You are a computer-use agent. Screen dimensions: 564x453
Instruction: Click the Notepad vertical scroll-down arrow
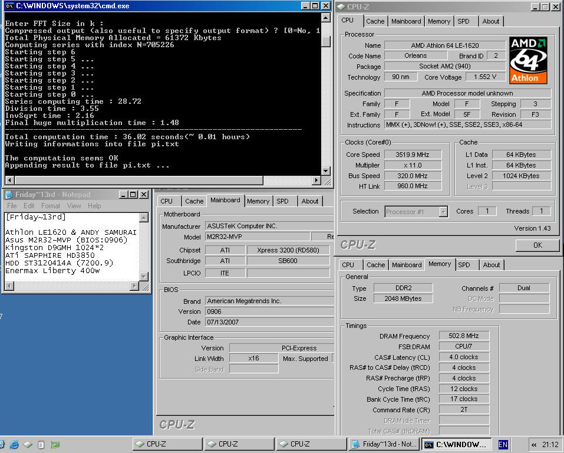144,277
